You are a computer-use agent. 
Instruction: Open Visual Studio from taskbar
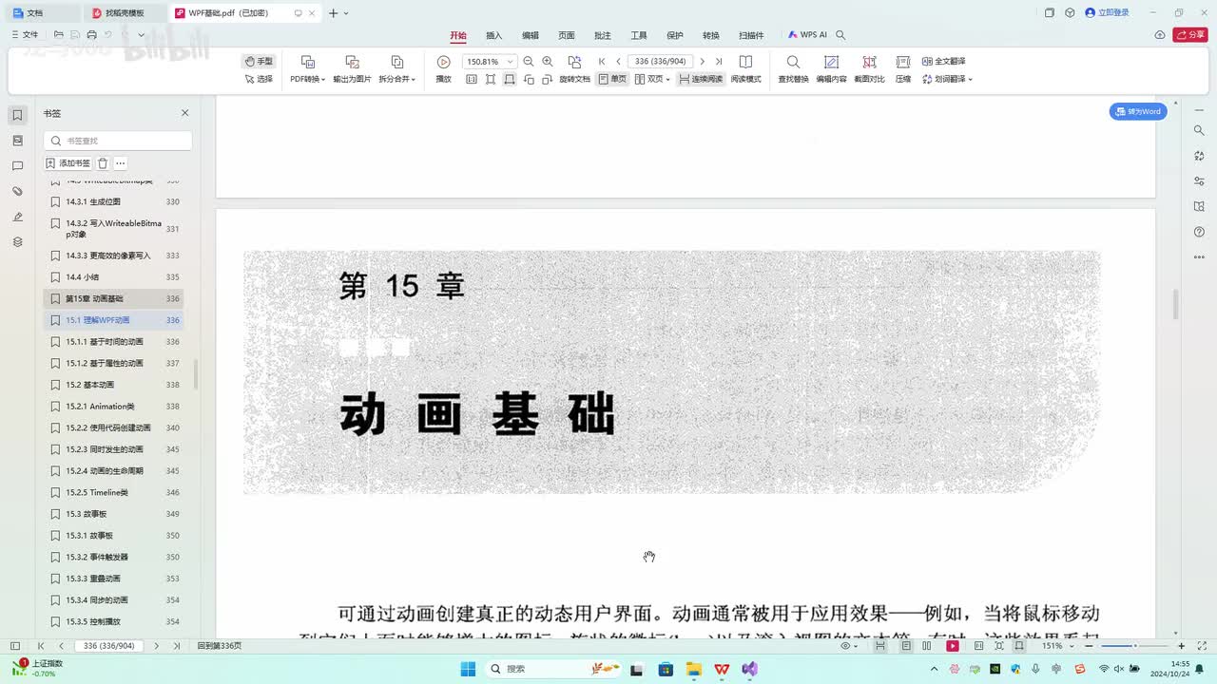click(x=750, y=669)
